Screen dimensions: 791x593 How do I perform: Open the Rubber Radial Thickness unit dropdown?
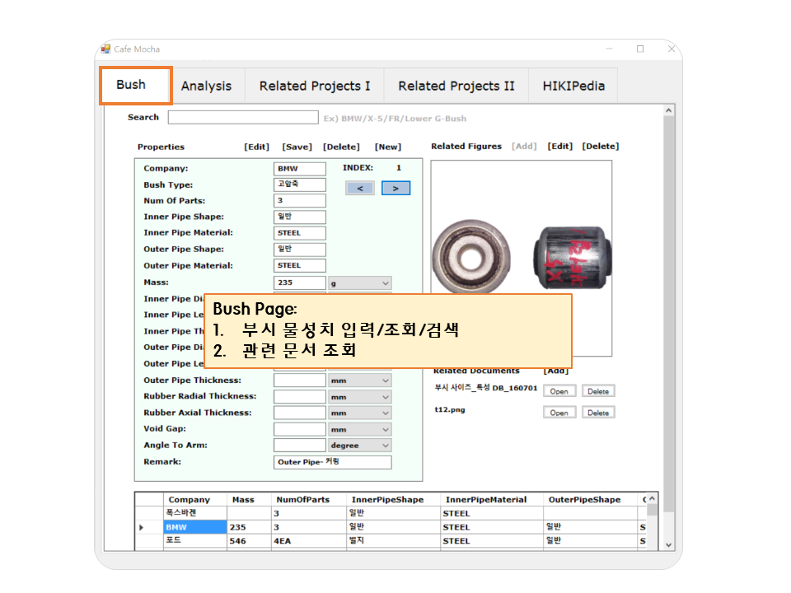pyautogui.click(x=360, y=397)
